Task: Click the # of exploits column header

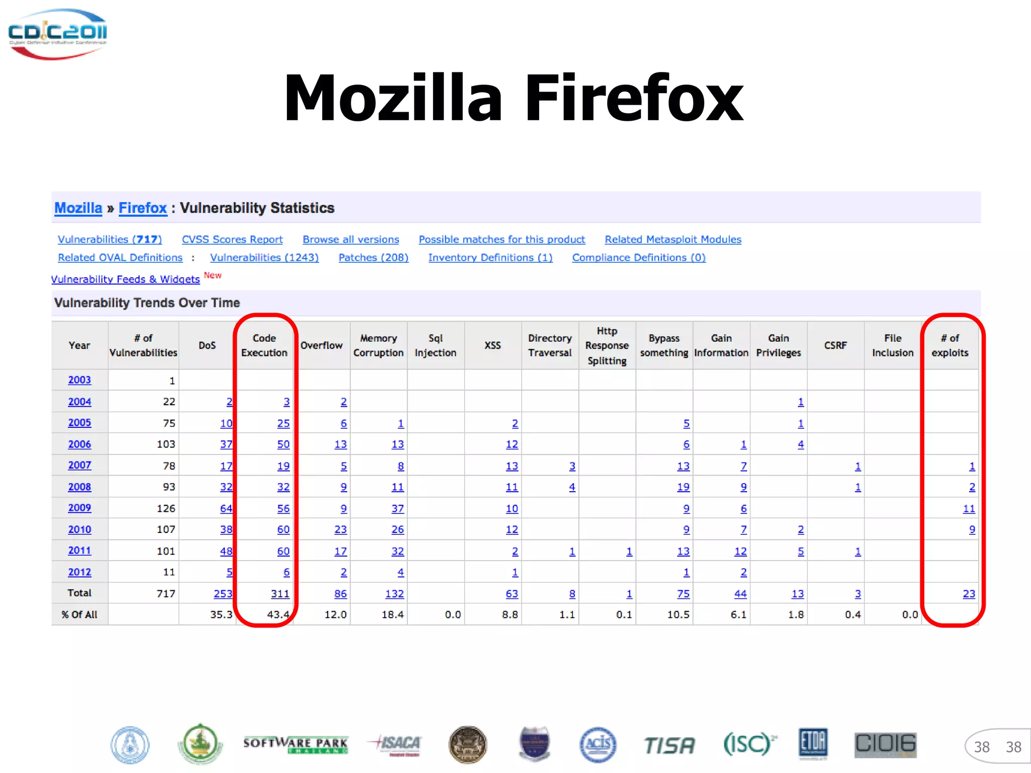Action: point(950,345)
